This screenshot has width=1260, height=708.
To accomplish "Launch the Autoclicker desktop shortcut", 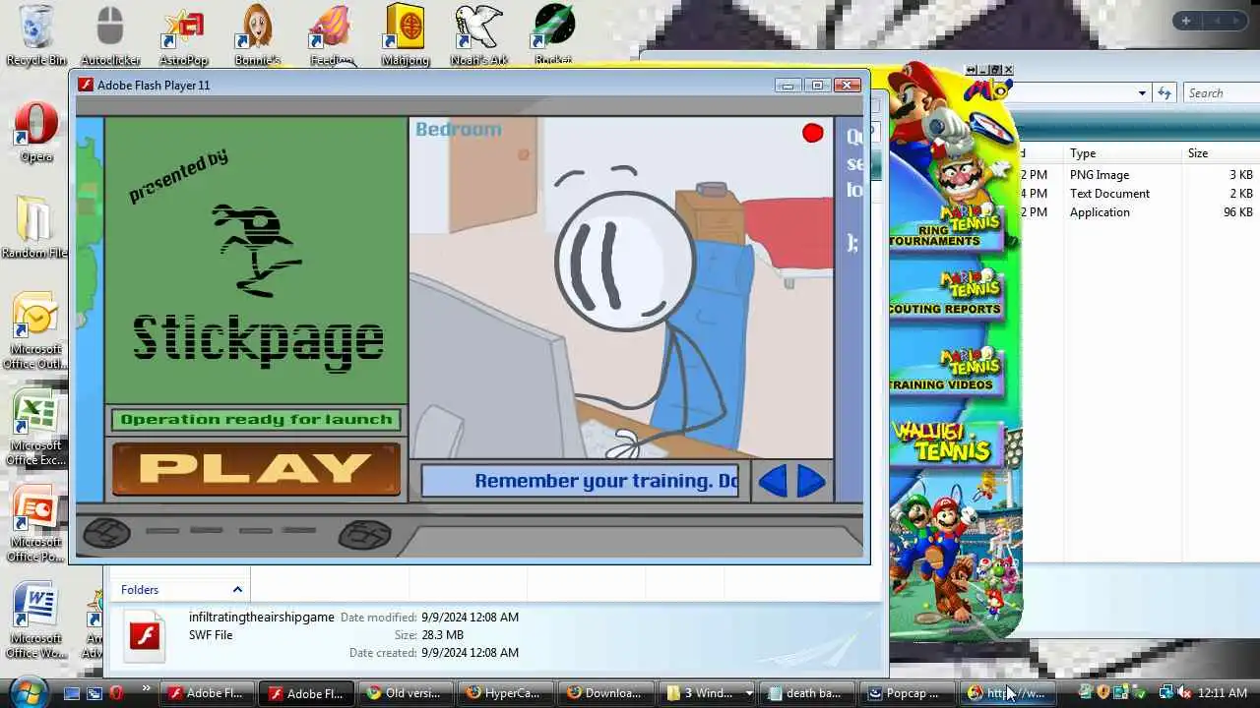I will (109, 32).
